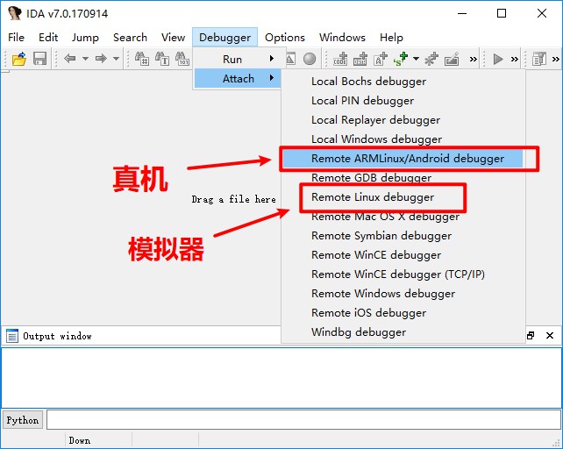Click the Open file toolbar icon

point(18,59)
